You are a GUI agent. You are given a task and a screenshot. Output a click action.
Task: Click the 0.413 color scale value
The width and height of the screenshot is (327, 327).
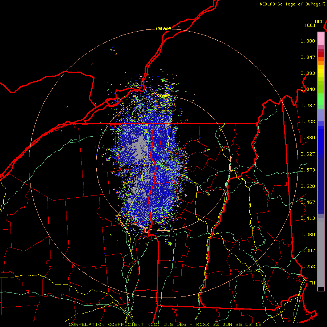click(308, 218)
